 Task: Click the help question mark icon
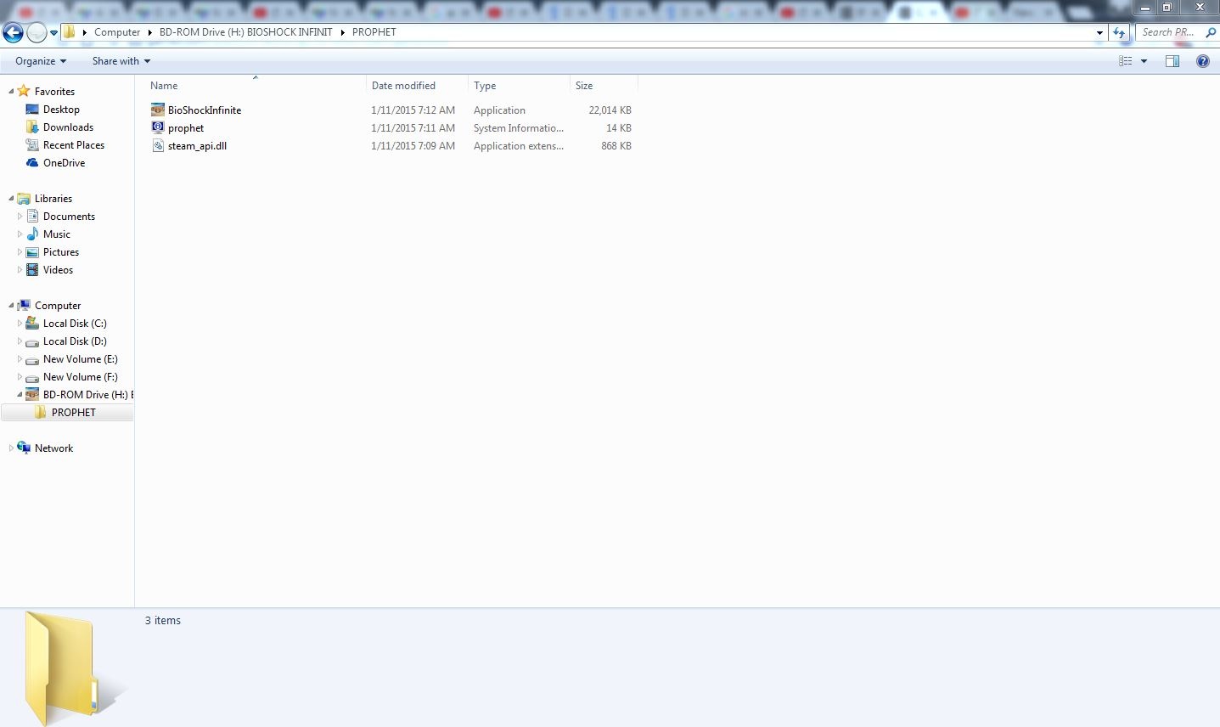tap(1202, 61)
